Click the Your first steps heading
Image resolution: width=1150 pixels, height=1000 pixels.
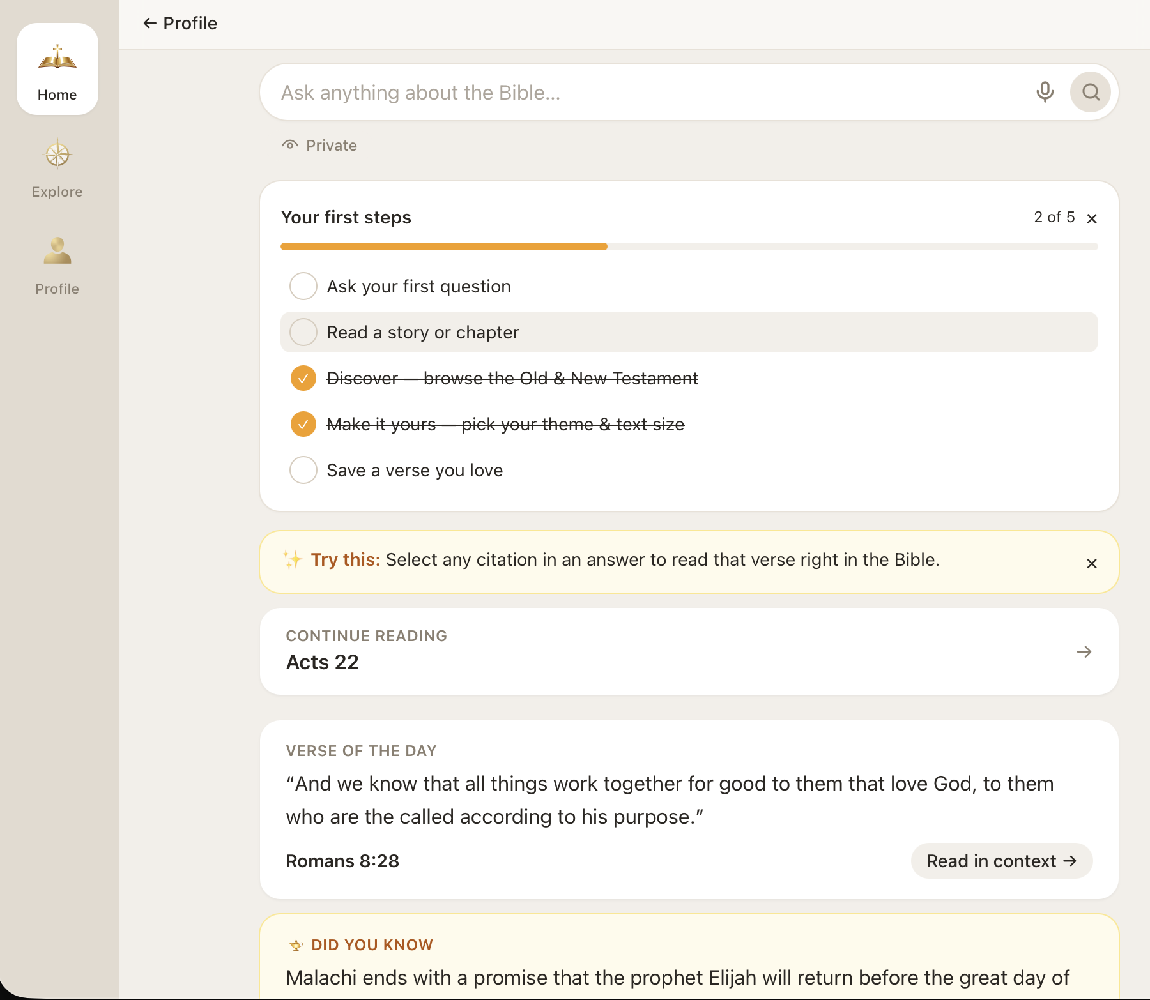(346, 217)
